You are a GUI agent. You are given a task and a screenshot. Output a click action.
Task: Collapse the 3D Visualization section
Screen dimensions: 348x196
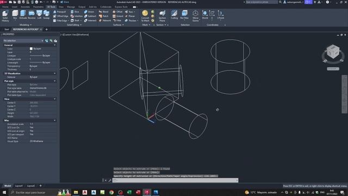point(55,73)
